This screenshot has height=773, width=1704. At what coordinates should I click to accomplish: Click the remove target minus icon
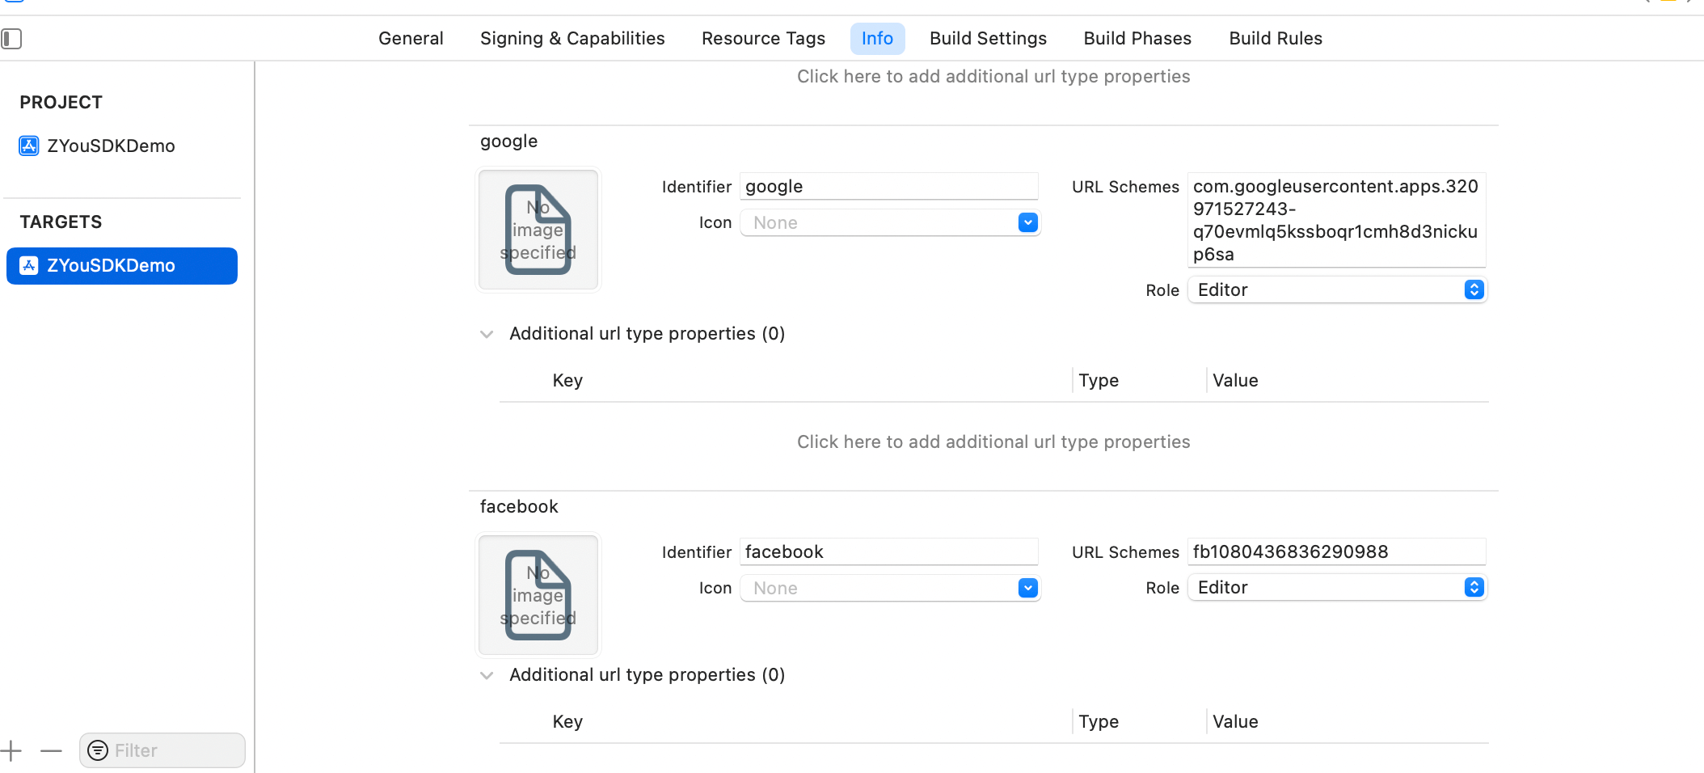point(51,751)
